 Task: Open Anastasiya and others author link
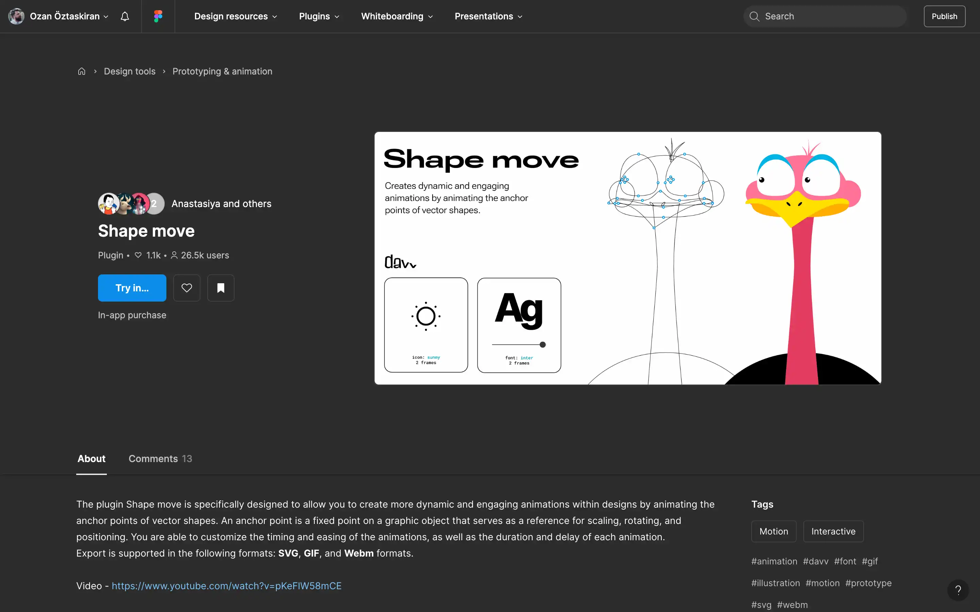click(x=222, y=204)
